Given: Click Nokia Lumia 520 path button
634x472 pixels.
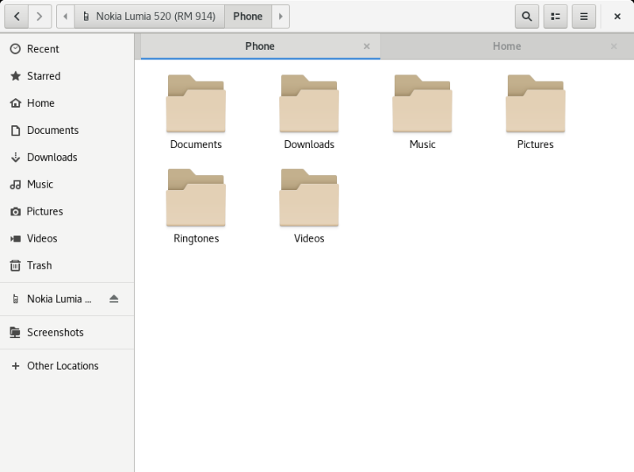Looking at the screenshot, I should (150, 16).
